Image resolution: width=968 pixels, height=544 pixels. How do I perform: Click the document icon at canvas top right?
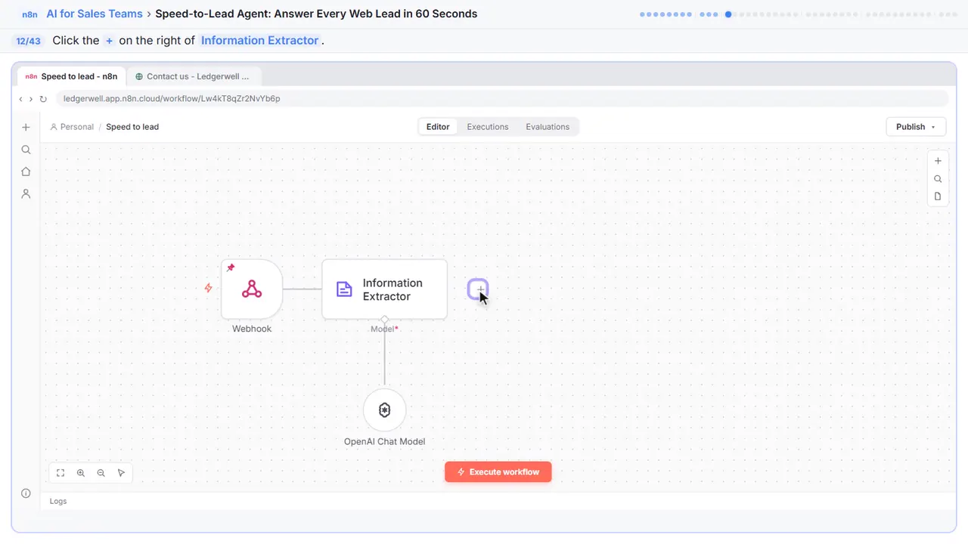tap(938, 196)
